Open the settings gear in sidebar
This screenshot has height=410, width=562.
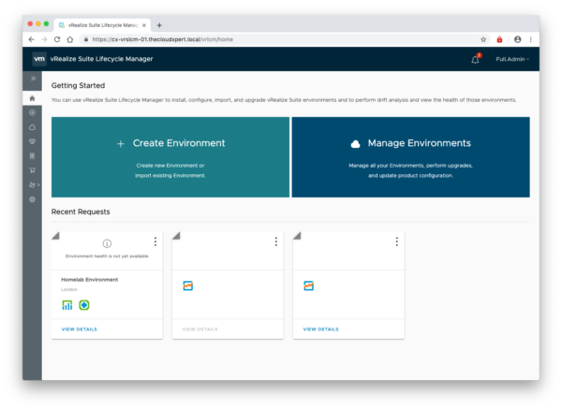pyautogui.click(x=33, y=199)
